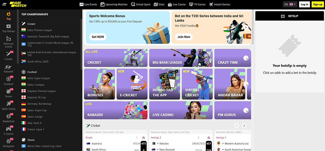Select Kabaddi sport icon in sidebar
The width and height of the screenshot is (325, 151).
pyautogui.click(x=8, y=67)
